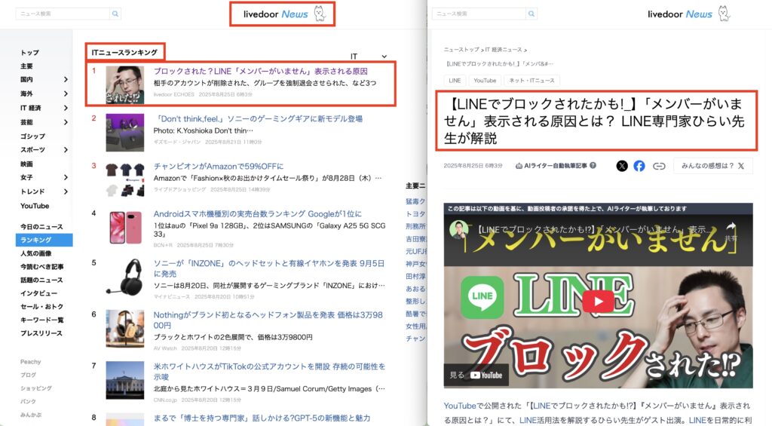Expand 国内 sidebar submenu arrow

click(x=66, y=79)
